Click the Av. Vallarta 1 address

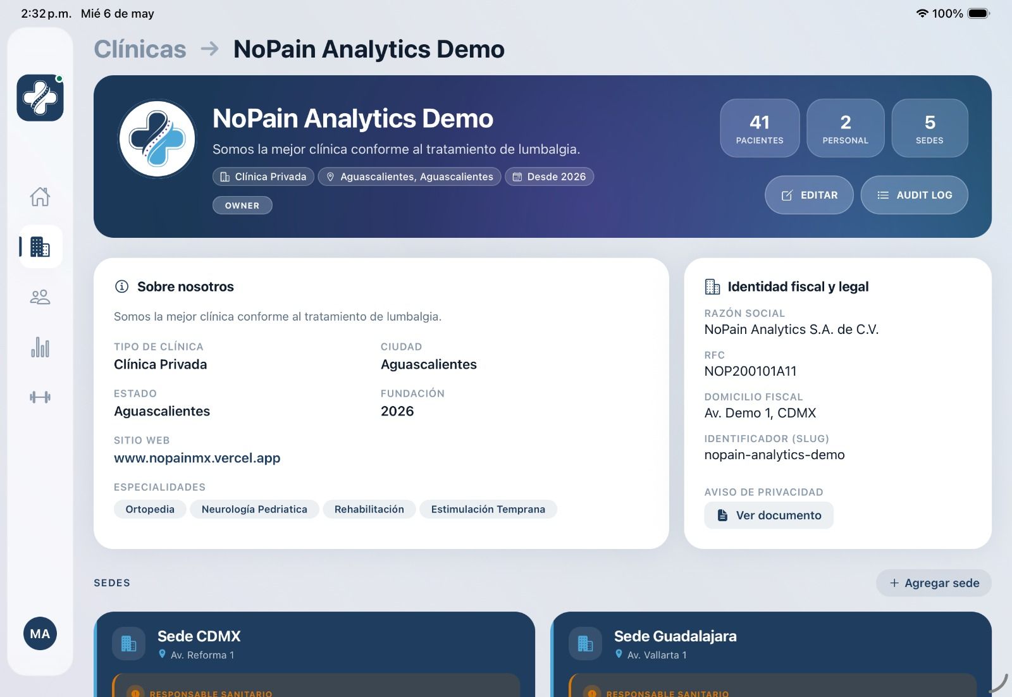point(657,655)
